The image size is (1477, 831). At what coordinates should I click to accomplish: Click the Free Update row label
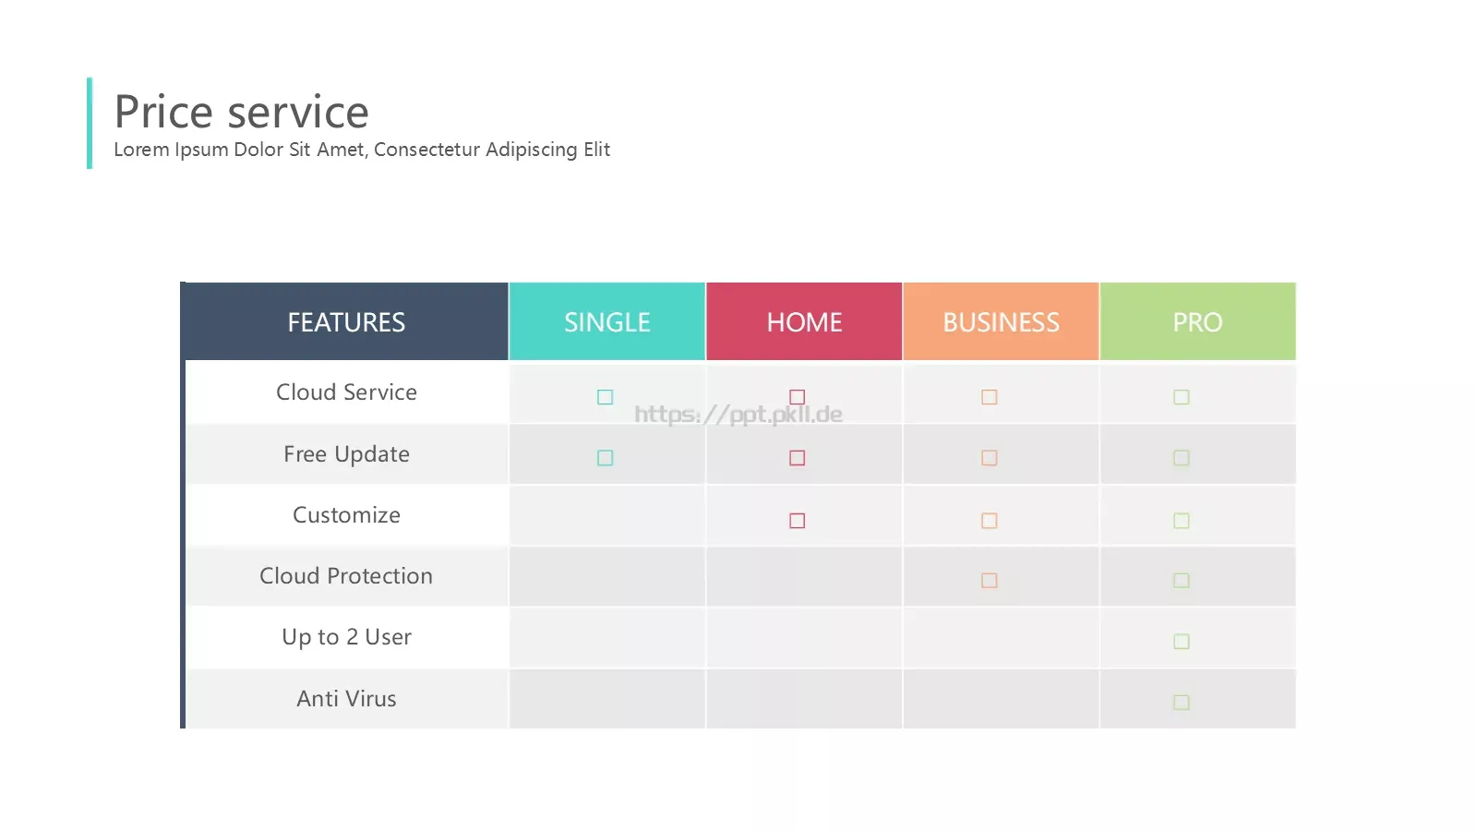click(346, 454)
